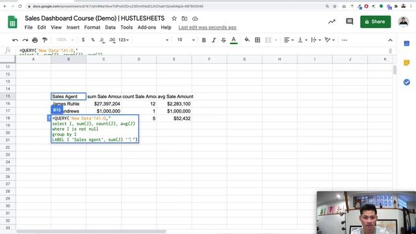416x234 pixels.
Task: Open the Insert menu
Action: pyautogui.click(x=73, y=27)
